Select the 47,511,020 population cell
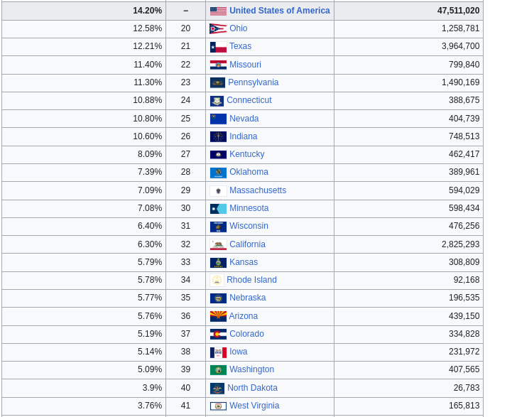 [x=408, y=11]
